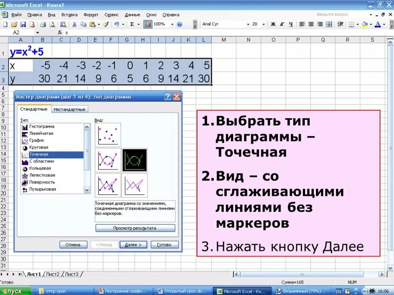
Task: Save the workbook with floppy icon
Action: pos(23,24)
